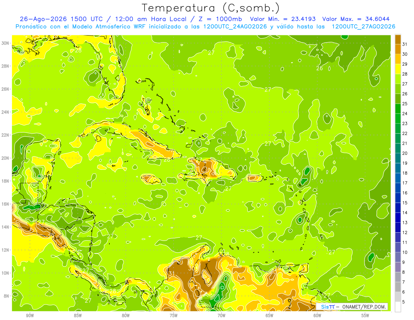Click the color scale value 29
Viewport: 414px width, 320px height.
pos(405,64)
